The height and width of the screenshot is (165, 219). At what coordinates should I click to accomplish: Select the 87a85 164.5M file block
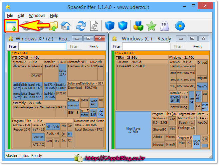pos(175,99)
